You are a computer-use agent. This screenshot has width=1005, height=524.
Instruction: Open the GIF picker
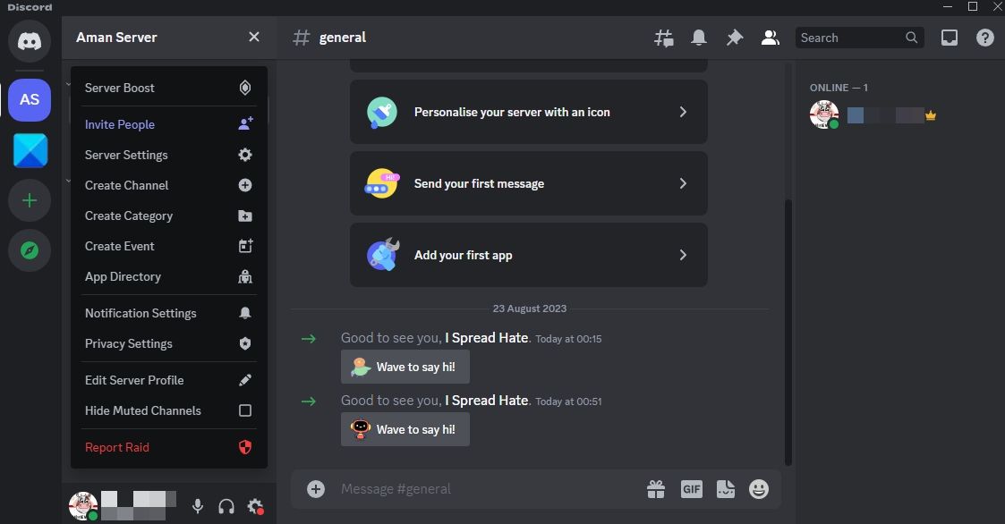pos(691,488)
